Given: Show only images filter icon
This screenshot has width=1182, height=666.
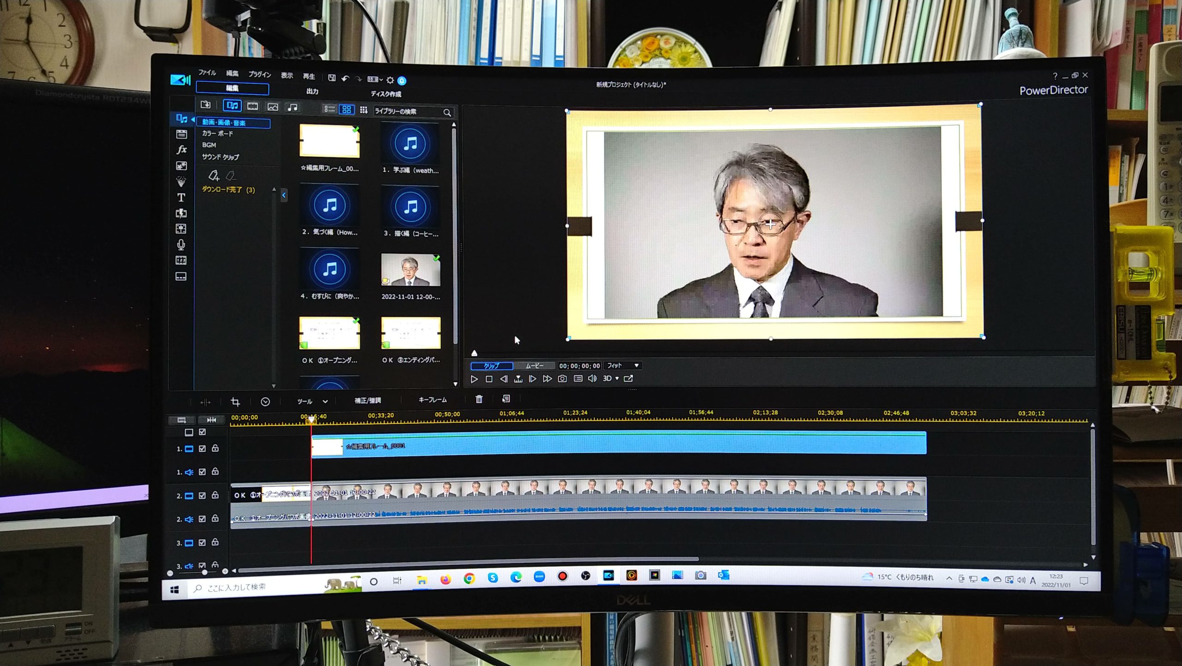Looking at the screenshot, I should click(x=273, y=107).
